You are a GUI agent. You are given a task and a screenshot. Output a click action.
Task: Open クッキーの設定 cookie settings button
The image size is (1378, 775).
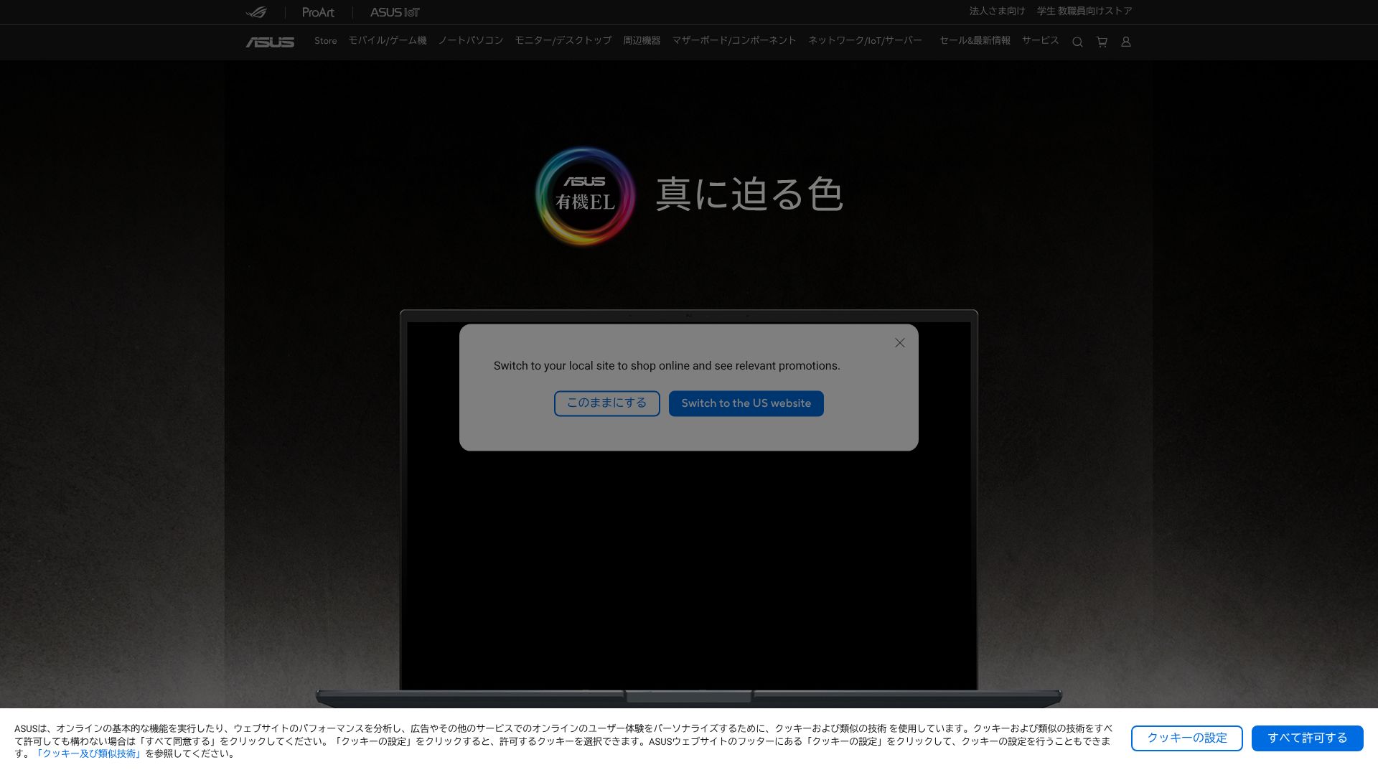(1187, 738)
